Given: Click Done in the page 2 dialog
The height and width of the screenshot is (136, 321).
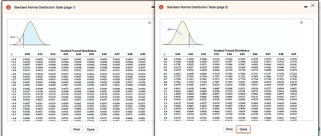Looking at the screenshot, I should tap(243, 129).
